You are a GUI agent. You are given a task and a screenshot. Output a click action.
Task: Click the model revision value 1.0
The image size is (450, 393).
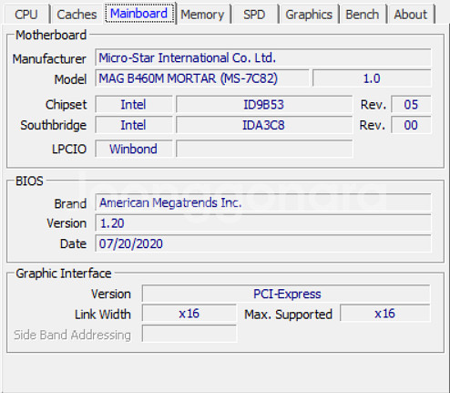coord(372,78)
